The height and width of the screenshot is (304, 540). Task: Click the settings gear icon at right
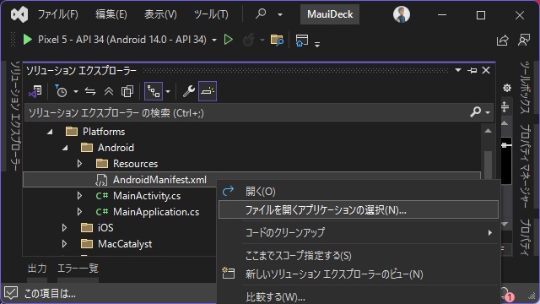click(x=506, y=88)
